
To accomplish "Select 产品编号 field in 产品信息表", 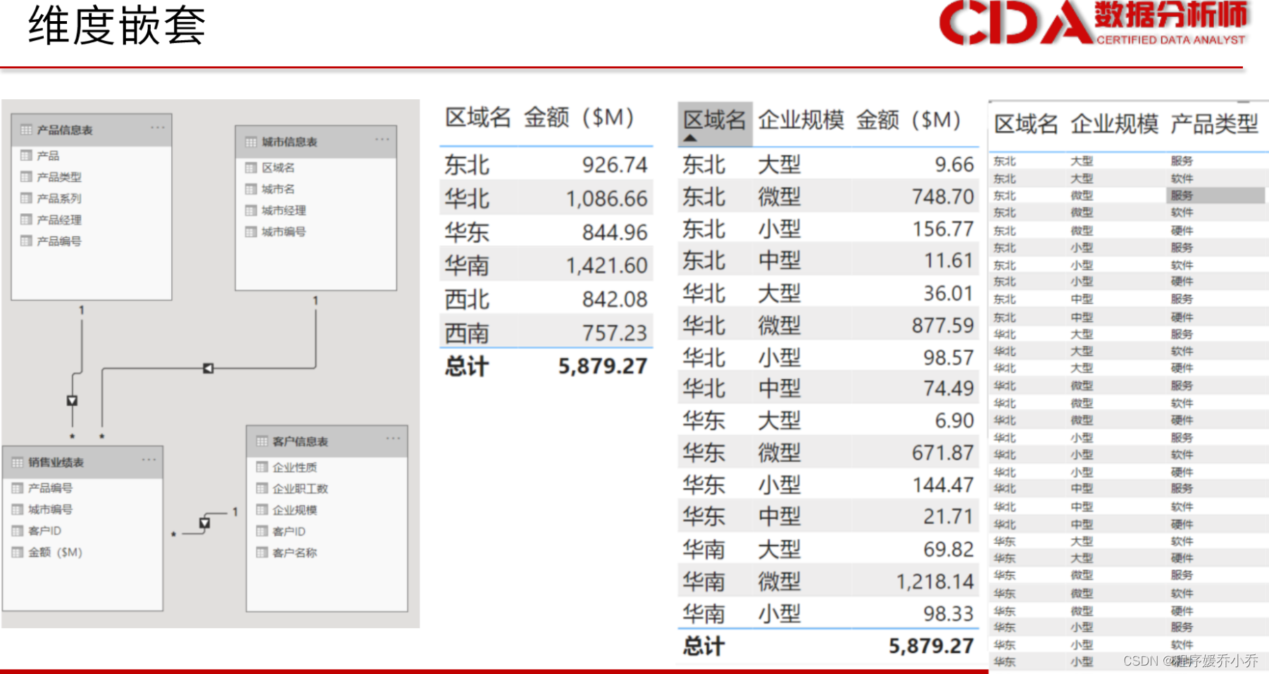I will [x=59, y=241].
